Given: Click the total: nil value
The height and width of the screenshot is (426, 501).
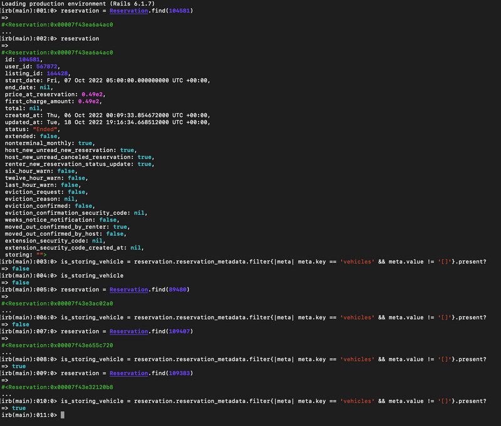Looking at the screenshot, I should click(x=34, y=108).
